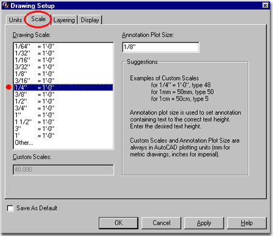Select the 3/8" = 1'-0" scale
273x236 pixels.
click(x=63, y=95)
